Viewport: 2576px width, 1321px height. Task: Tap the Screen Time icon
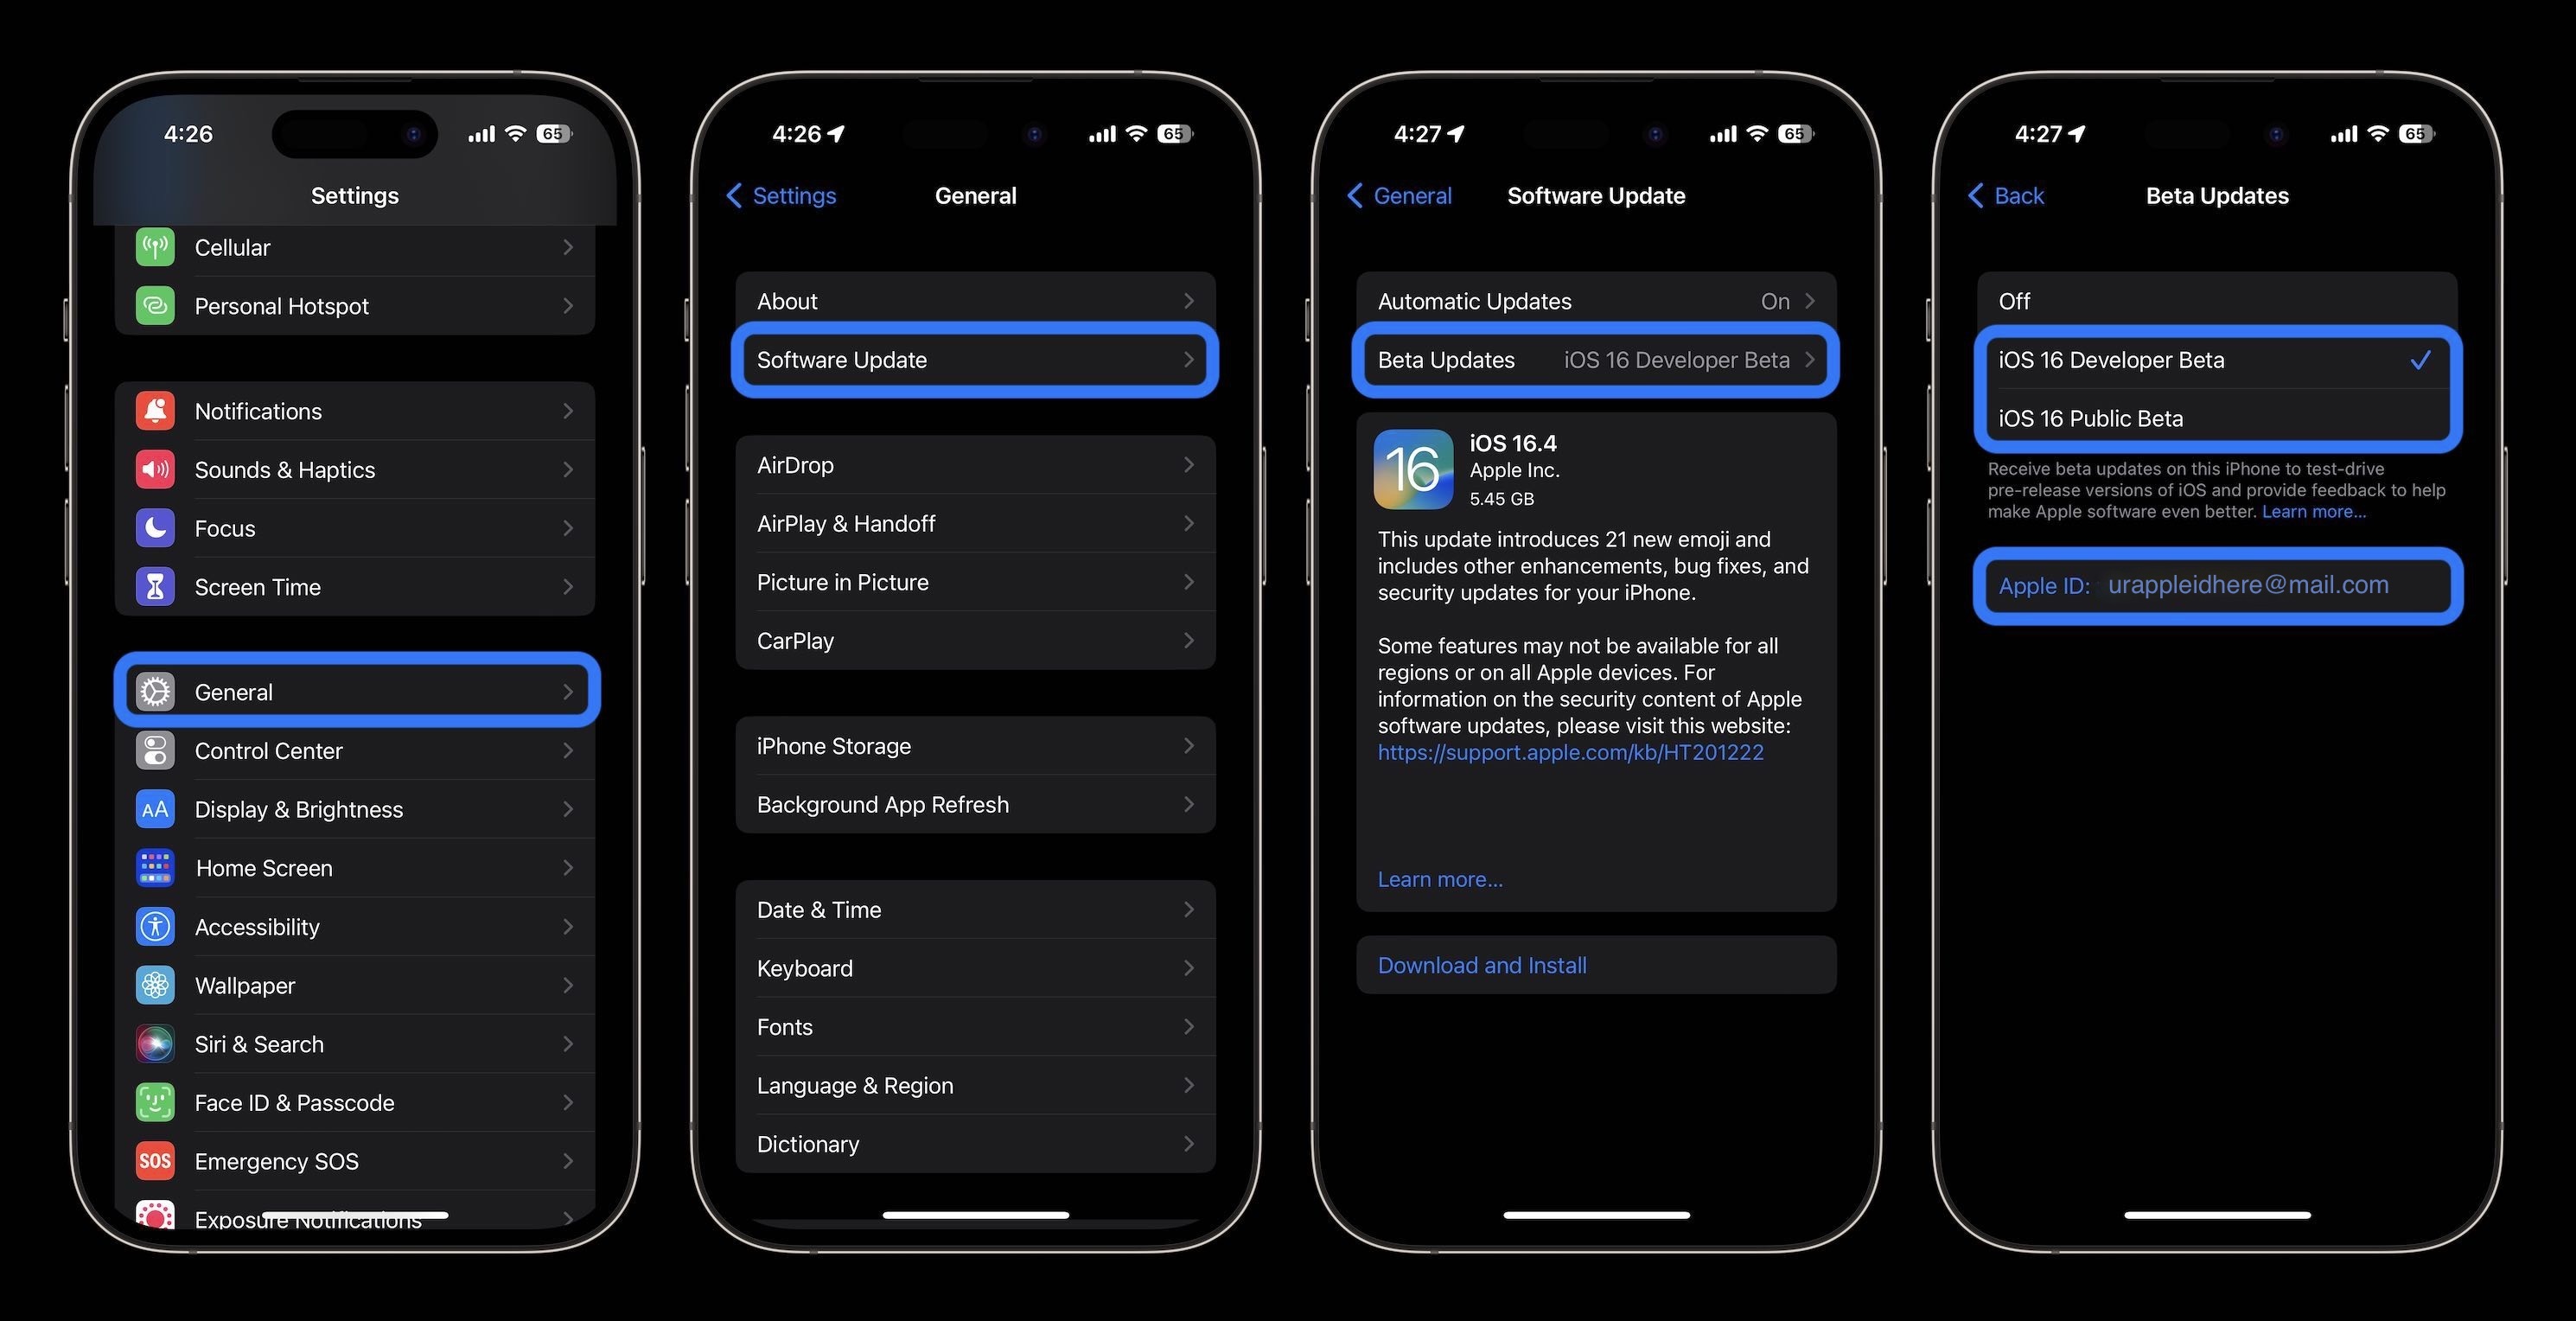tap(153, 586)
